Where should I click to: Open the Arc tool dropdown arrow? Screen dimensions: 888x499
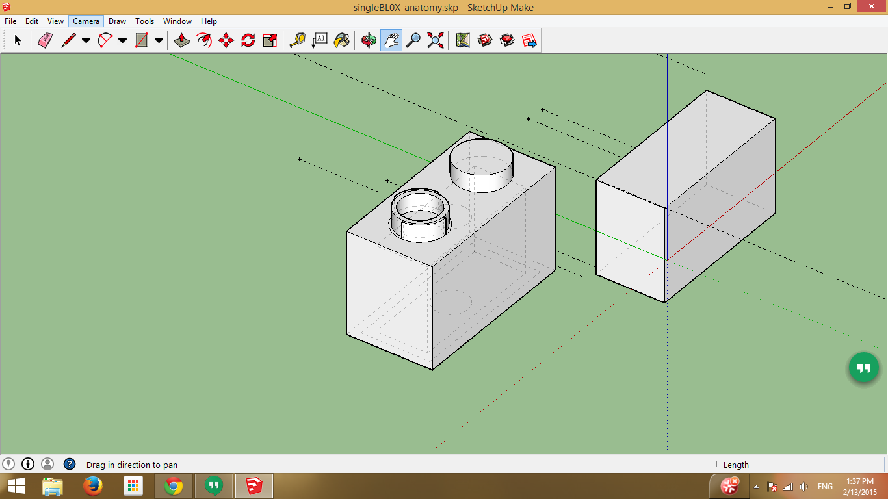tap(123, 40)
